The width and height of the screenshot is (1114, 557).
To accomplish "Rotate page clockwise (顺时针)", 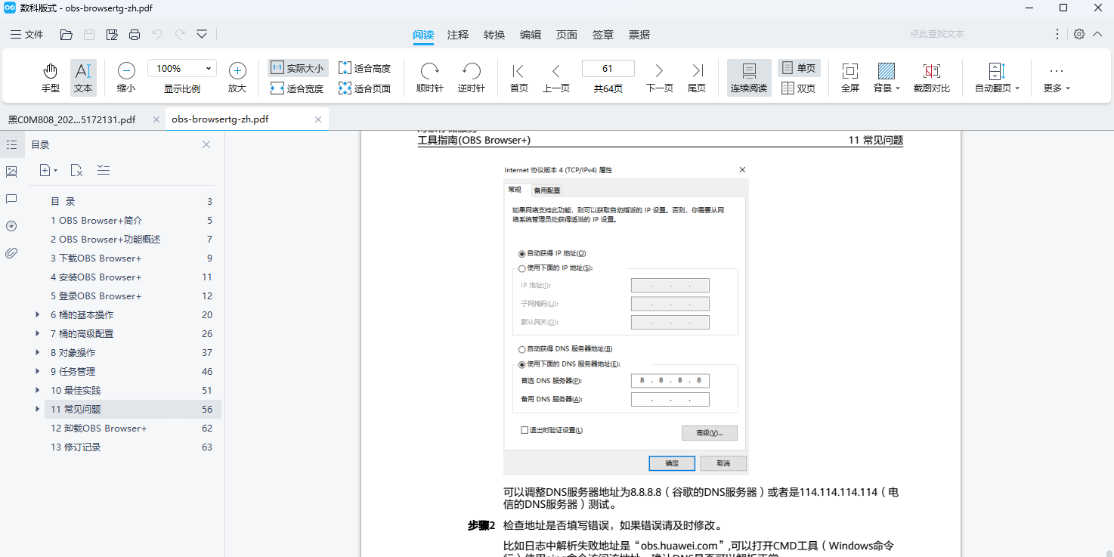I will click(430, 78).
